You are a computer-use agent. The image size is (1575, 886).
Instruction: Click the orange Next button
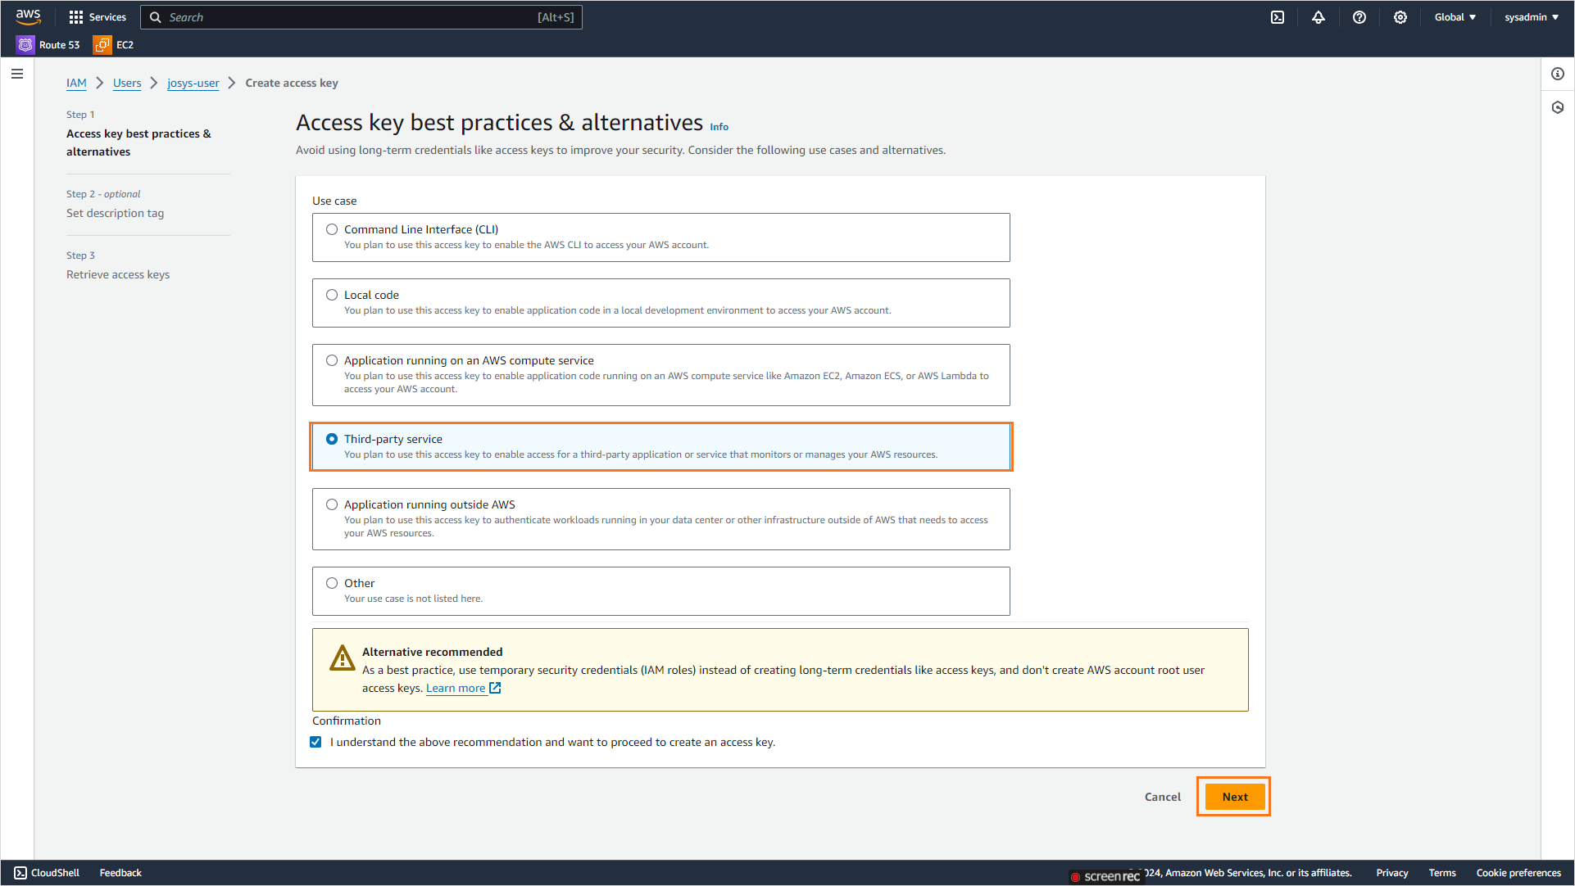1234,797
